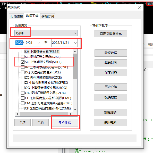Screen dimensions: 153x153
Task: Download 基础财务 data
Action: point(111,63)
